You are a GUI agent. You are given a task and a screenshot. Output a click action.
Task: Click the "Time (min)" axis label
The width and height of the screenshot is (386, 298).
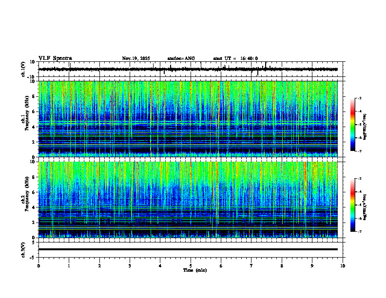click(195, 270)
